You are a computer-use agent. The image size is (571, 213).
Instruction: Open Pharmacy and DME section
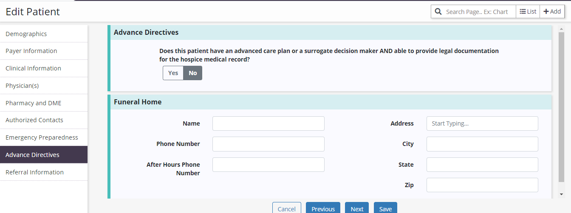click(x=34, y=103)
